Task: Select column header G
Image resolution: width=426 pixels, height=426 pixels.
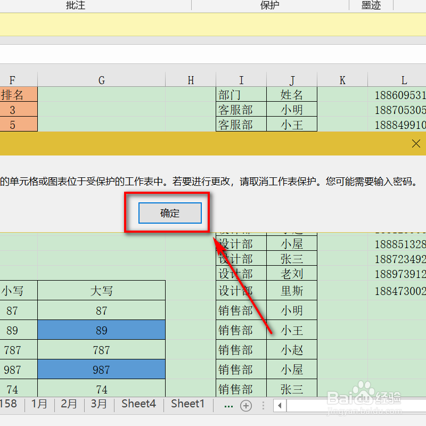Action: [x=101, y=79]
